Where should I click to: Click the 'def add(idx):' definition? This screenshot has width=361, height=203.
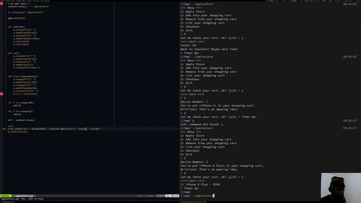tap(16, 27)
